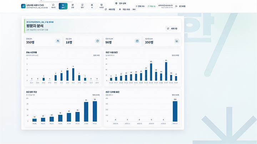Click the chart icon on monthly card
This screenshot has width=257, height=144.
(x=177, y=41)
